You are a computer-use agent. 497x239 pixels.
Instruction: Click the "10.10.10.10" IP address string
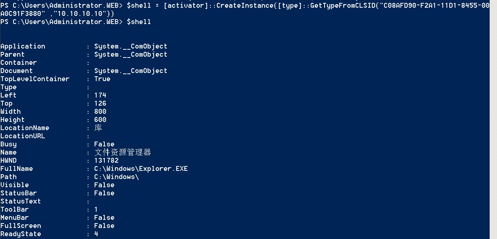coord(84,13)
